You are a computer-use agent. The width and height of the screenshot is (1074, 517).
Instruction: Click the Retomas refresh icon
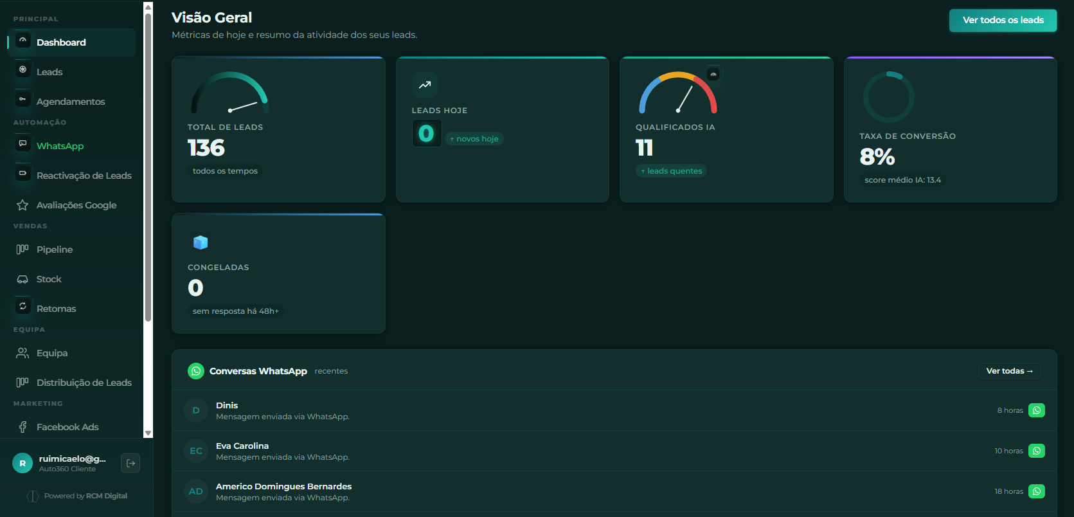point(23,307)
